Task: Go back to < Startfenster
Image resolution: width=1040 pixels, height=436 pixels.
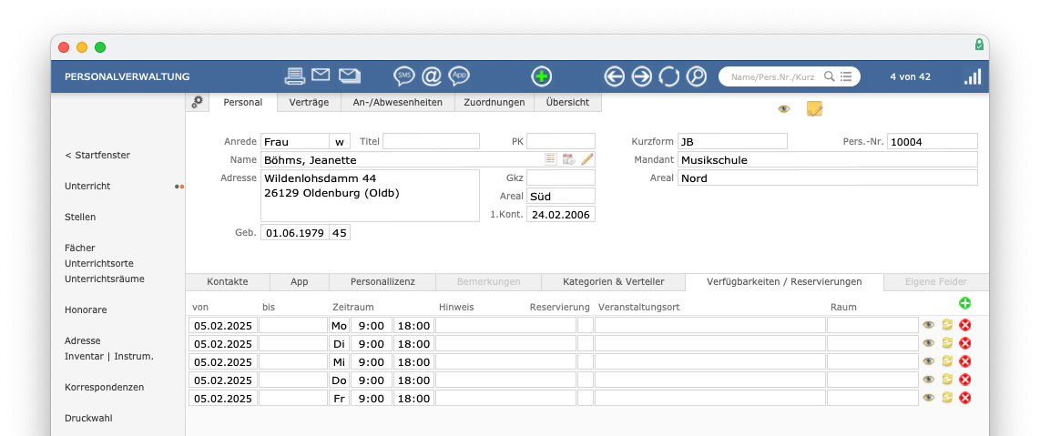Action: (x=97, y=155)
